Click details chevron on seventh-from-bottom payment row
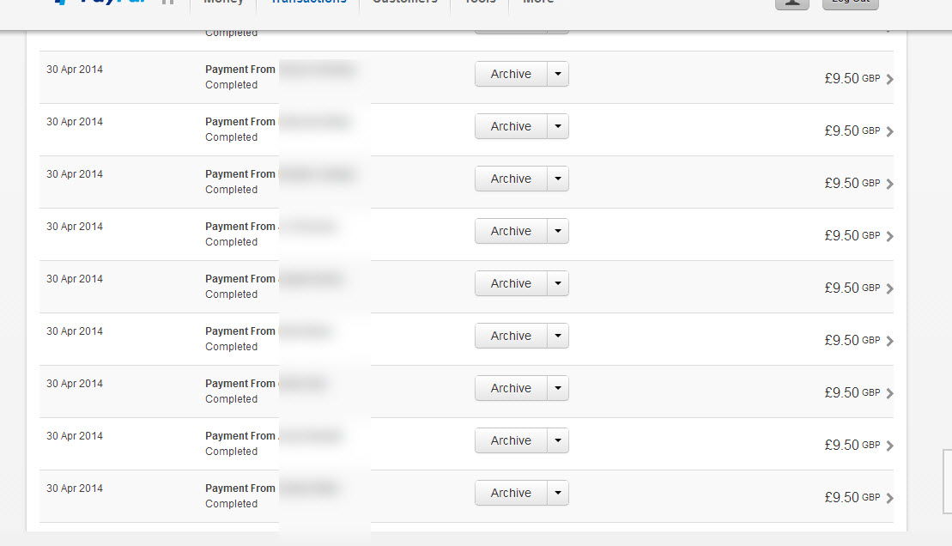The width and height of the screenshot is (952, 546). 889,184
